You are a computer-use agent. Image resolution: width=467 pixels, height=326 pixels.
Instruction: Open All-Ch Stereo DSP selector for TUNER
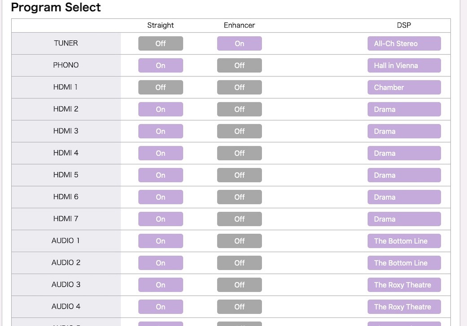coord(404,44)
